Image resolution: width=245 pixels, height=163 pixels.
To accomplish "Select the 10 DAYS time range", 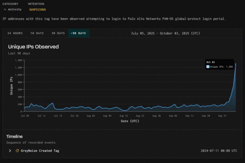I will tap(37, 33).
